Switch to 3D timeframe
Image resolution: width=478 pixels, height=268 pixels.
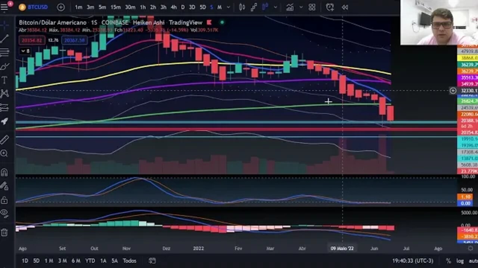coord(192,7)
